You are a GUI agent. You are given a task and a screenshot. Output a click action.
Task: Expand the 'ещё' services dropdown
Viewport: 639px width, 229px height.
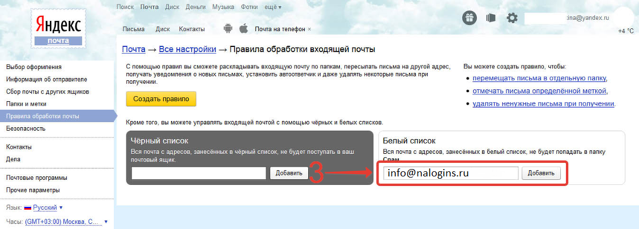(272, 7)
